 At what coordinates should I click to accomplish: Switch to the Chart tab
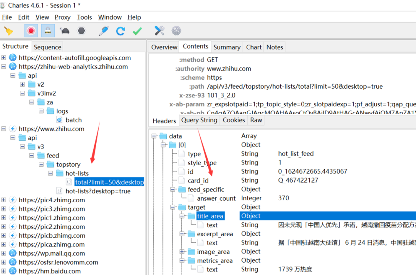(253, 47)
